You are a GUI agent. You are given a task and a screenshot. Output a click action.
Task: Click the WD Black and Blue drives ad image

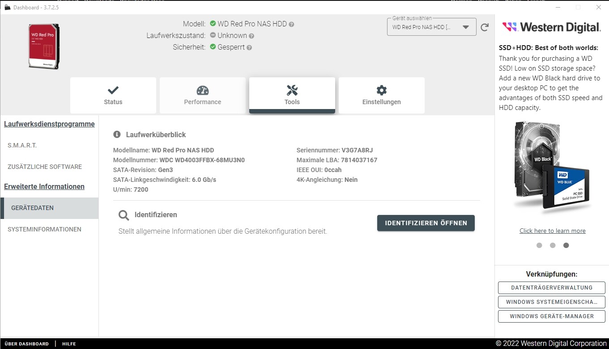(552, 166)
